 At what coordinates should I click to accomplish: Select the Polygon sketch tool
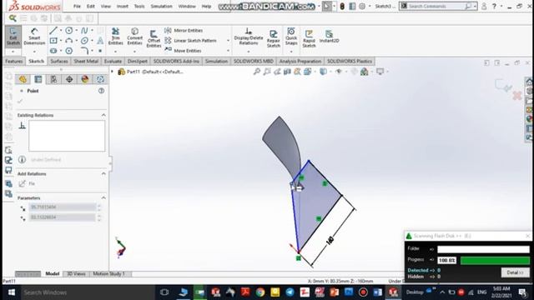click(x=69, y=51)
